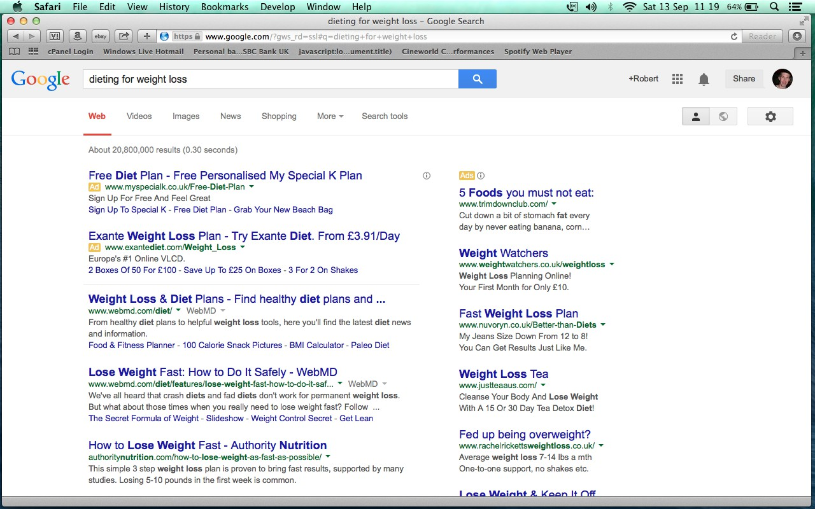Viewport: 815px width, 509px height.
Task: Switch to the Images search tab
Action: [x=186, y=116]
